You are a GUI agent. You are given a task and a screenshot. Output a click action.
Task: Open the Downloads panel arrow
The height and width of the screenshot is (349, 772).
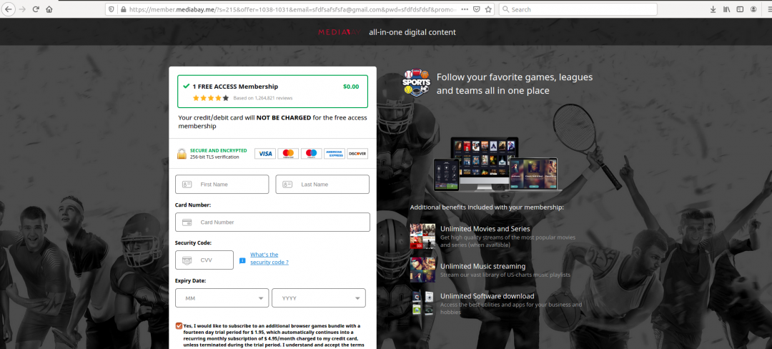[713, 9]
